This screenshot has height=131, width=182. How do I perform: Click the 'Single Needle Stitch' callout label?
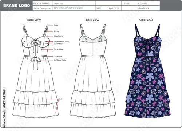(x=62, y=41)
